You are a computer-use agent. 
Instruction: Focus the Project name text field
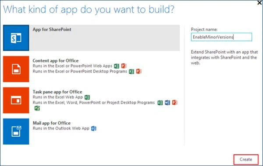pos(221,37)
